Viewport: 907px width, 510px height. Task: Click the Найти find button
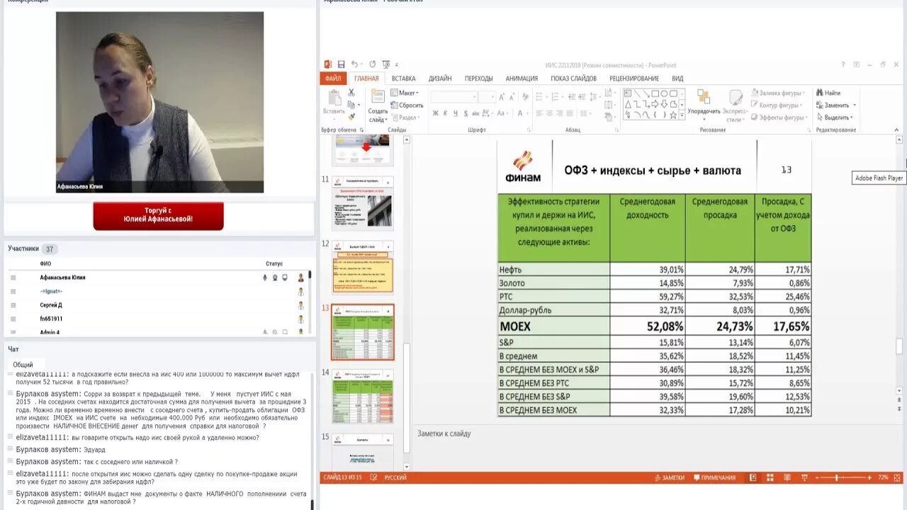[828, 93]
